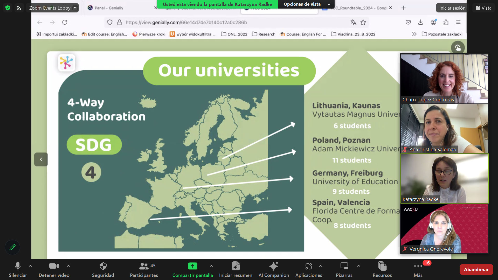
Task: Bookmark this page with star icon
Action: 363,22
